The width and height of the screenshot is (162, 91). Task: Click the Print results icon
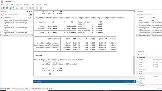pos(7,8)
